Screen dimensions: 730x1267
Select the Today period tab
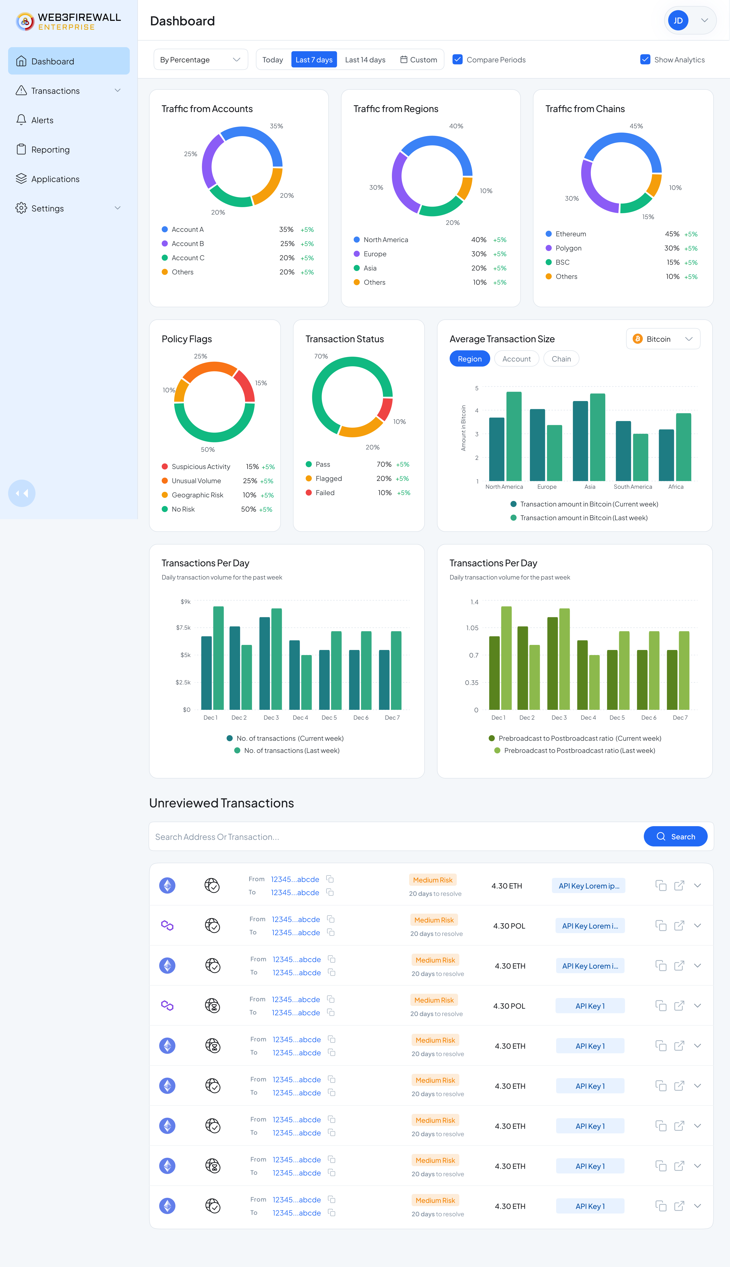[273, 60]
